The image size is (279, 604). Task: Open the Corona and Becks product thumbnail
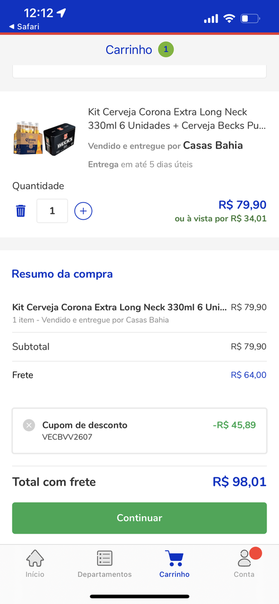pos(45,138)
